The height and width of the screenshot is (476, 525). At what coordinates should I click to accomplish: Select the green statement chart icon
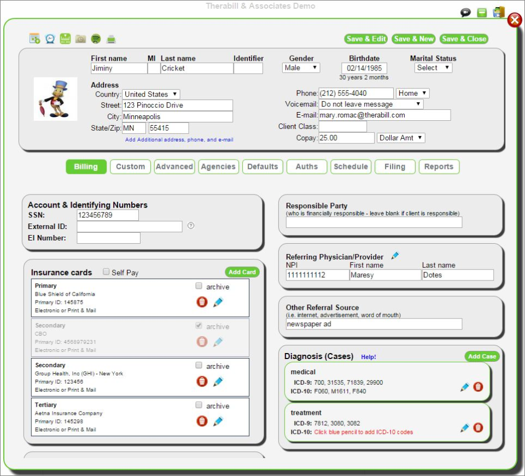click(66, 37)
